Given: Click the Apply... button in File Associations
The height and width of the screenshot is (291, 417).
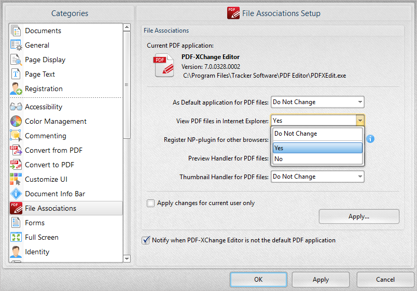Looking at the screenshot, I should pyautogui.click(x=359, y=216).
